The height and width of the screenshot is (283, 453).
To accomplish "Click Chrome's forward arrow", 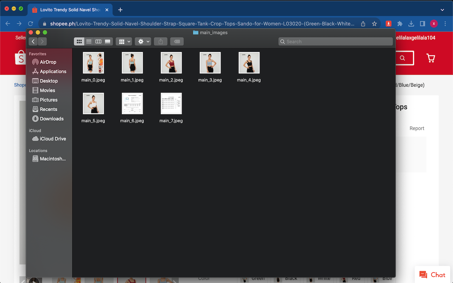I will click(19, 24).
